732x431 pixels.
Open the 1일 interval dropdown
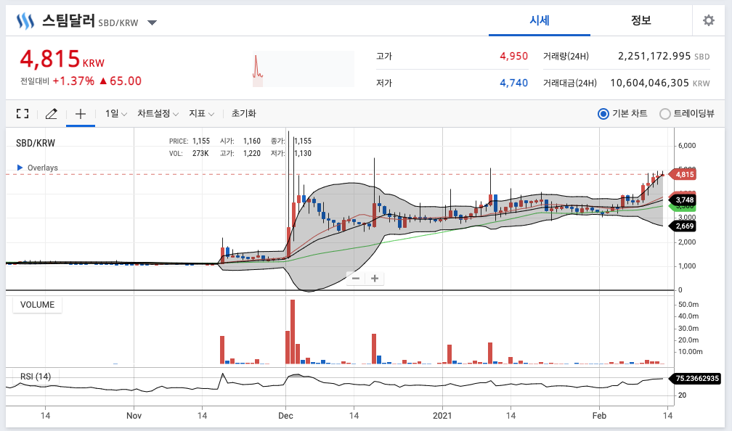pos(115,113)
